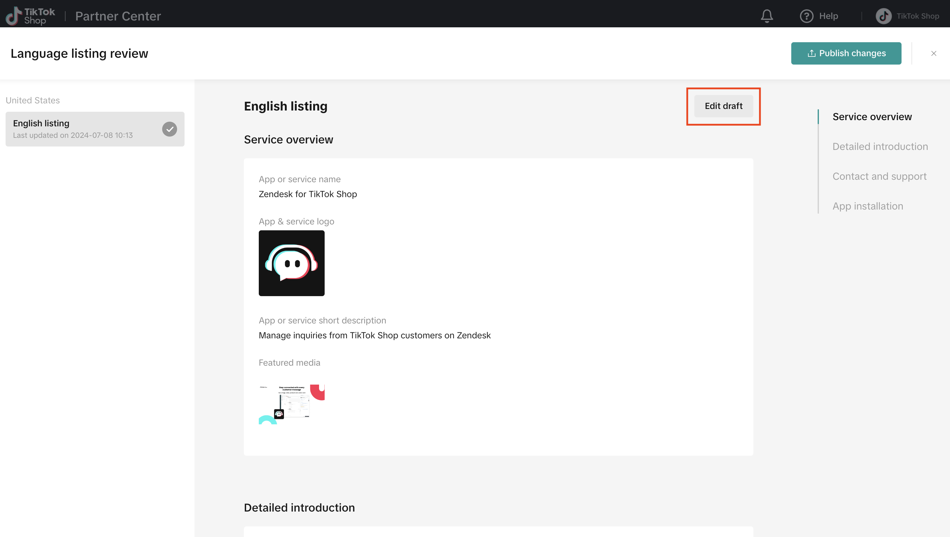Click the 'United States' region label
Viewport: 950px width, 537px height.
[33, 100]
